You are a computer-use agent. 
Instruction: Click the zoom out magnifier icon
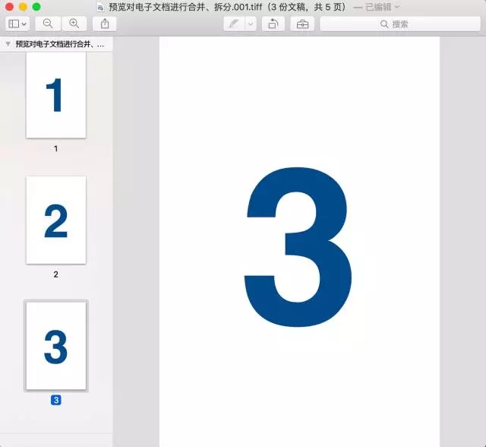(48, 24)
